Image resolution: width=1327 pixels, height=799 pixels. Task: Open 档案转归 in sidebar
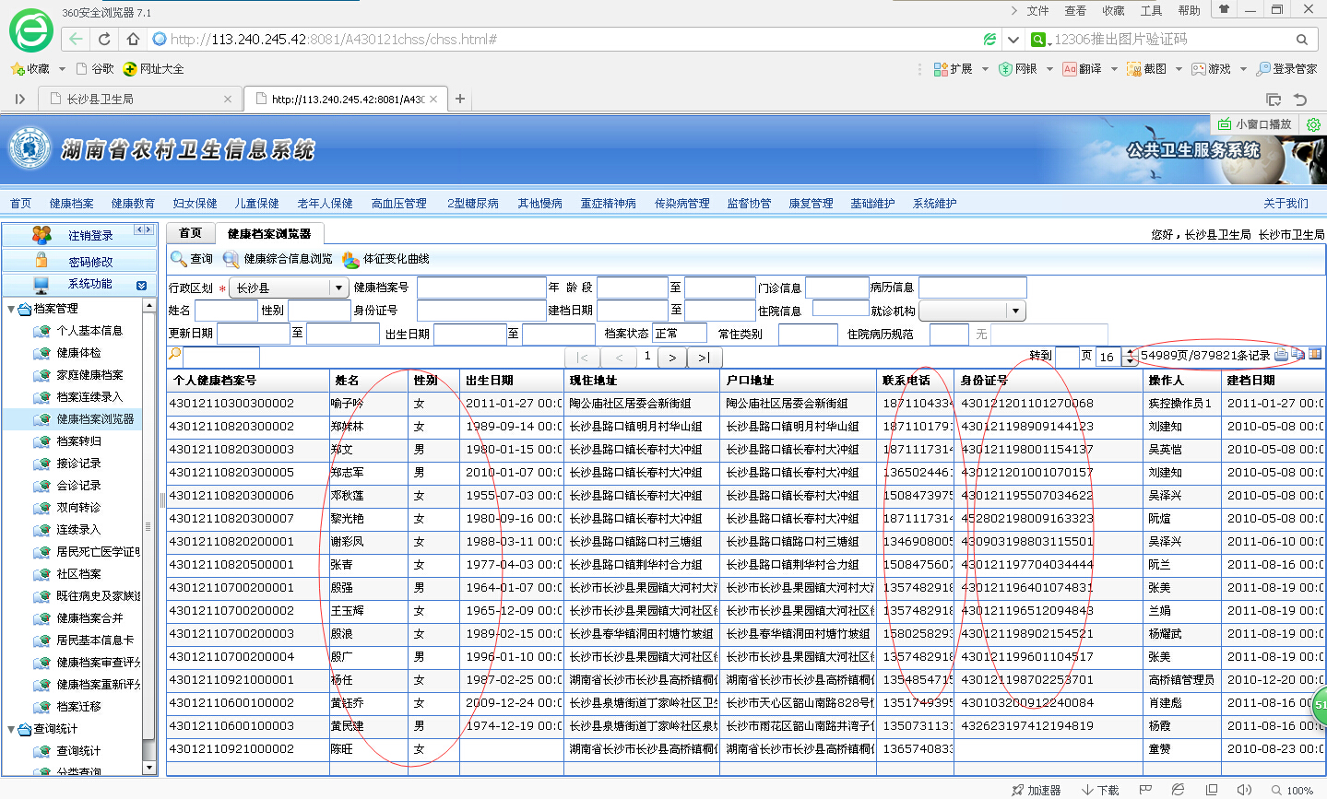click(78, 441)
